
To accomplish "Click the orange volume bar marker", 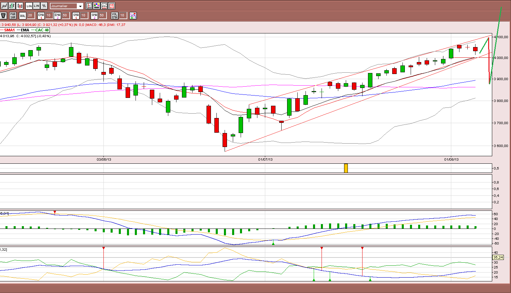I will click(x=346, y=168).
